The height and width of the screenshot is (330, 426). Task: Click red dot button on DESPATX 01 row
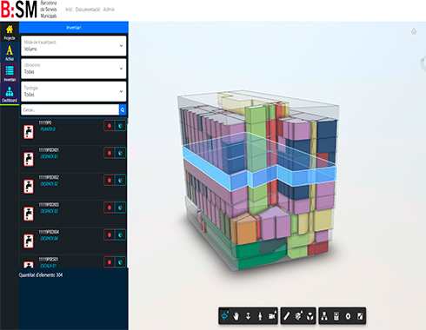110,153
